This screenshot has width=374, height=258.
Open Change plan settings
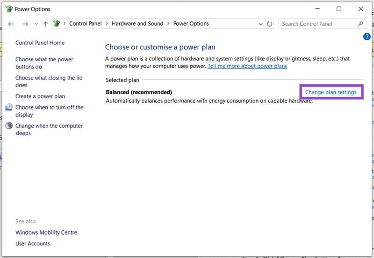point(331,92)
